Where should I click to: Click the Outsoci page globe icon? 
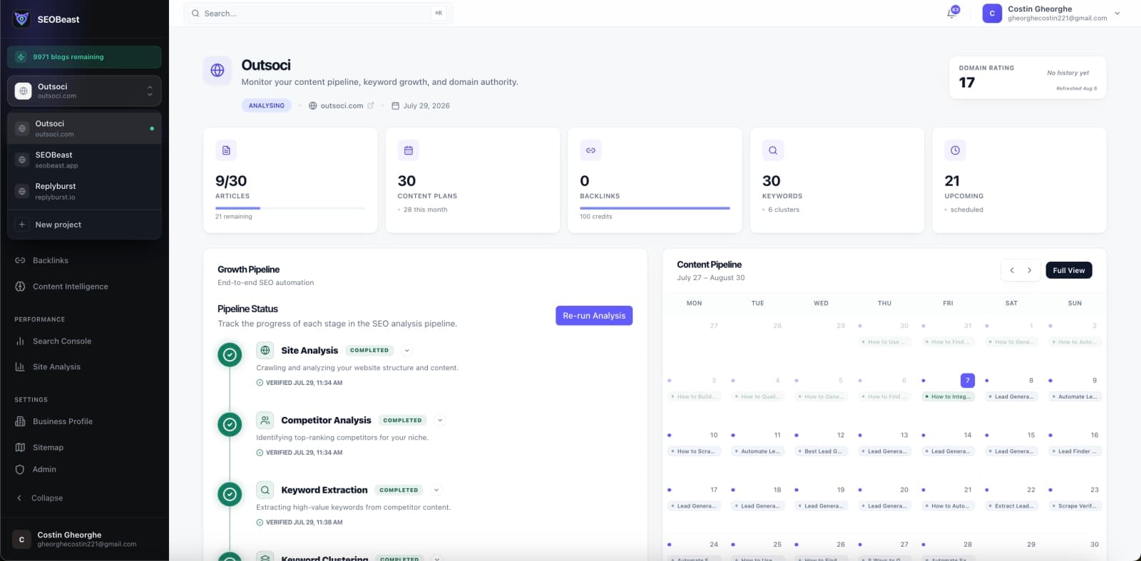(218, 70)
